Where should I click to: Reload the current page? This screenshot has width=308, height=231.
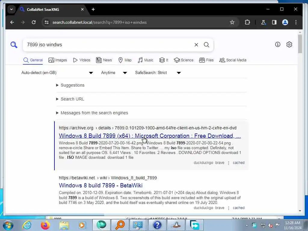point(34,22)
